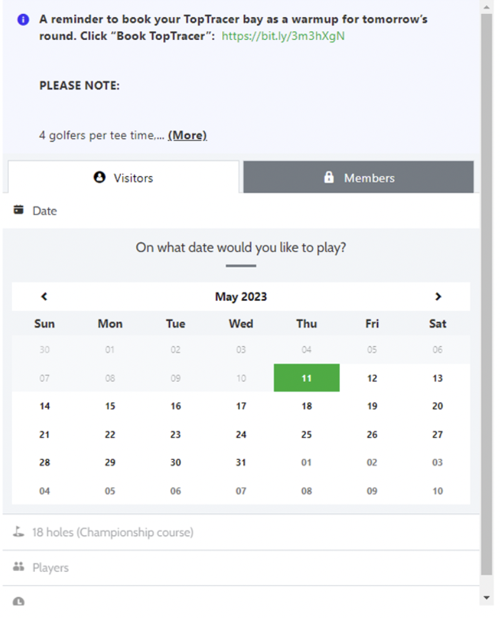Viewport: 500px width, 618px height.
Task: Click the scrollbar down arrow
Action: [x=487, y=598]
